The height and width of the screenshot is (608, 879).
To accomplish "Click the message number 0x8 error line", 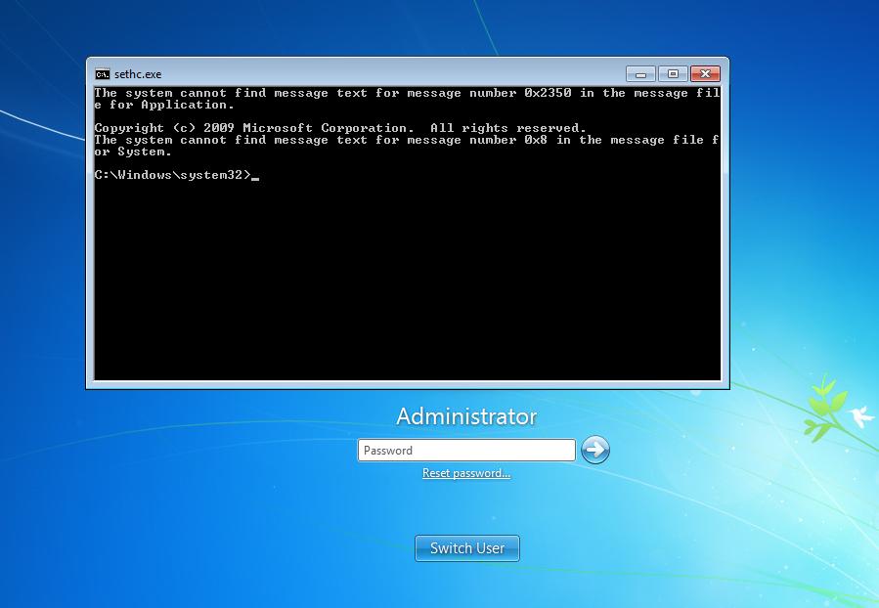I will 406,140.
